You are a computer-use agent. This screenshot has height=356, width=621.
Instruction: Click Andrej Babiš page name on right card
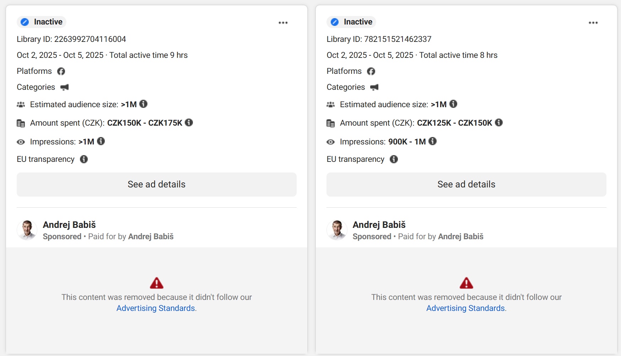click(379, 225)
